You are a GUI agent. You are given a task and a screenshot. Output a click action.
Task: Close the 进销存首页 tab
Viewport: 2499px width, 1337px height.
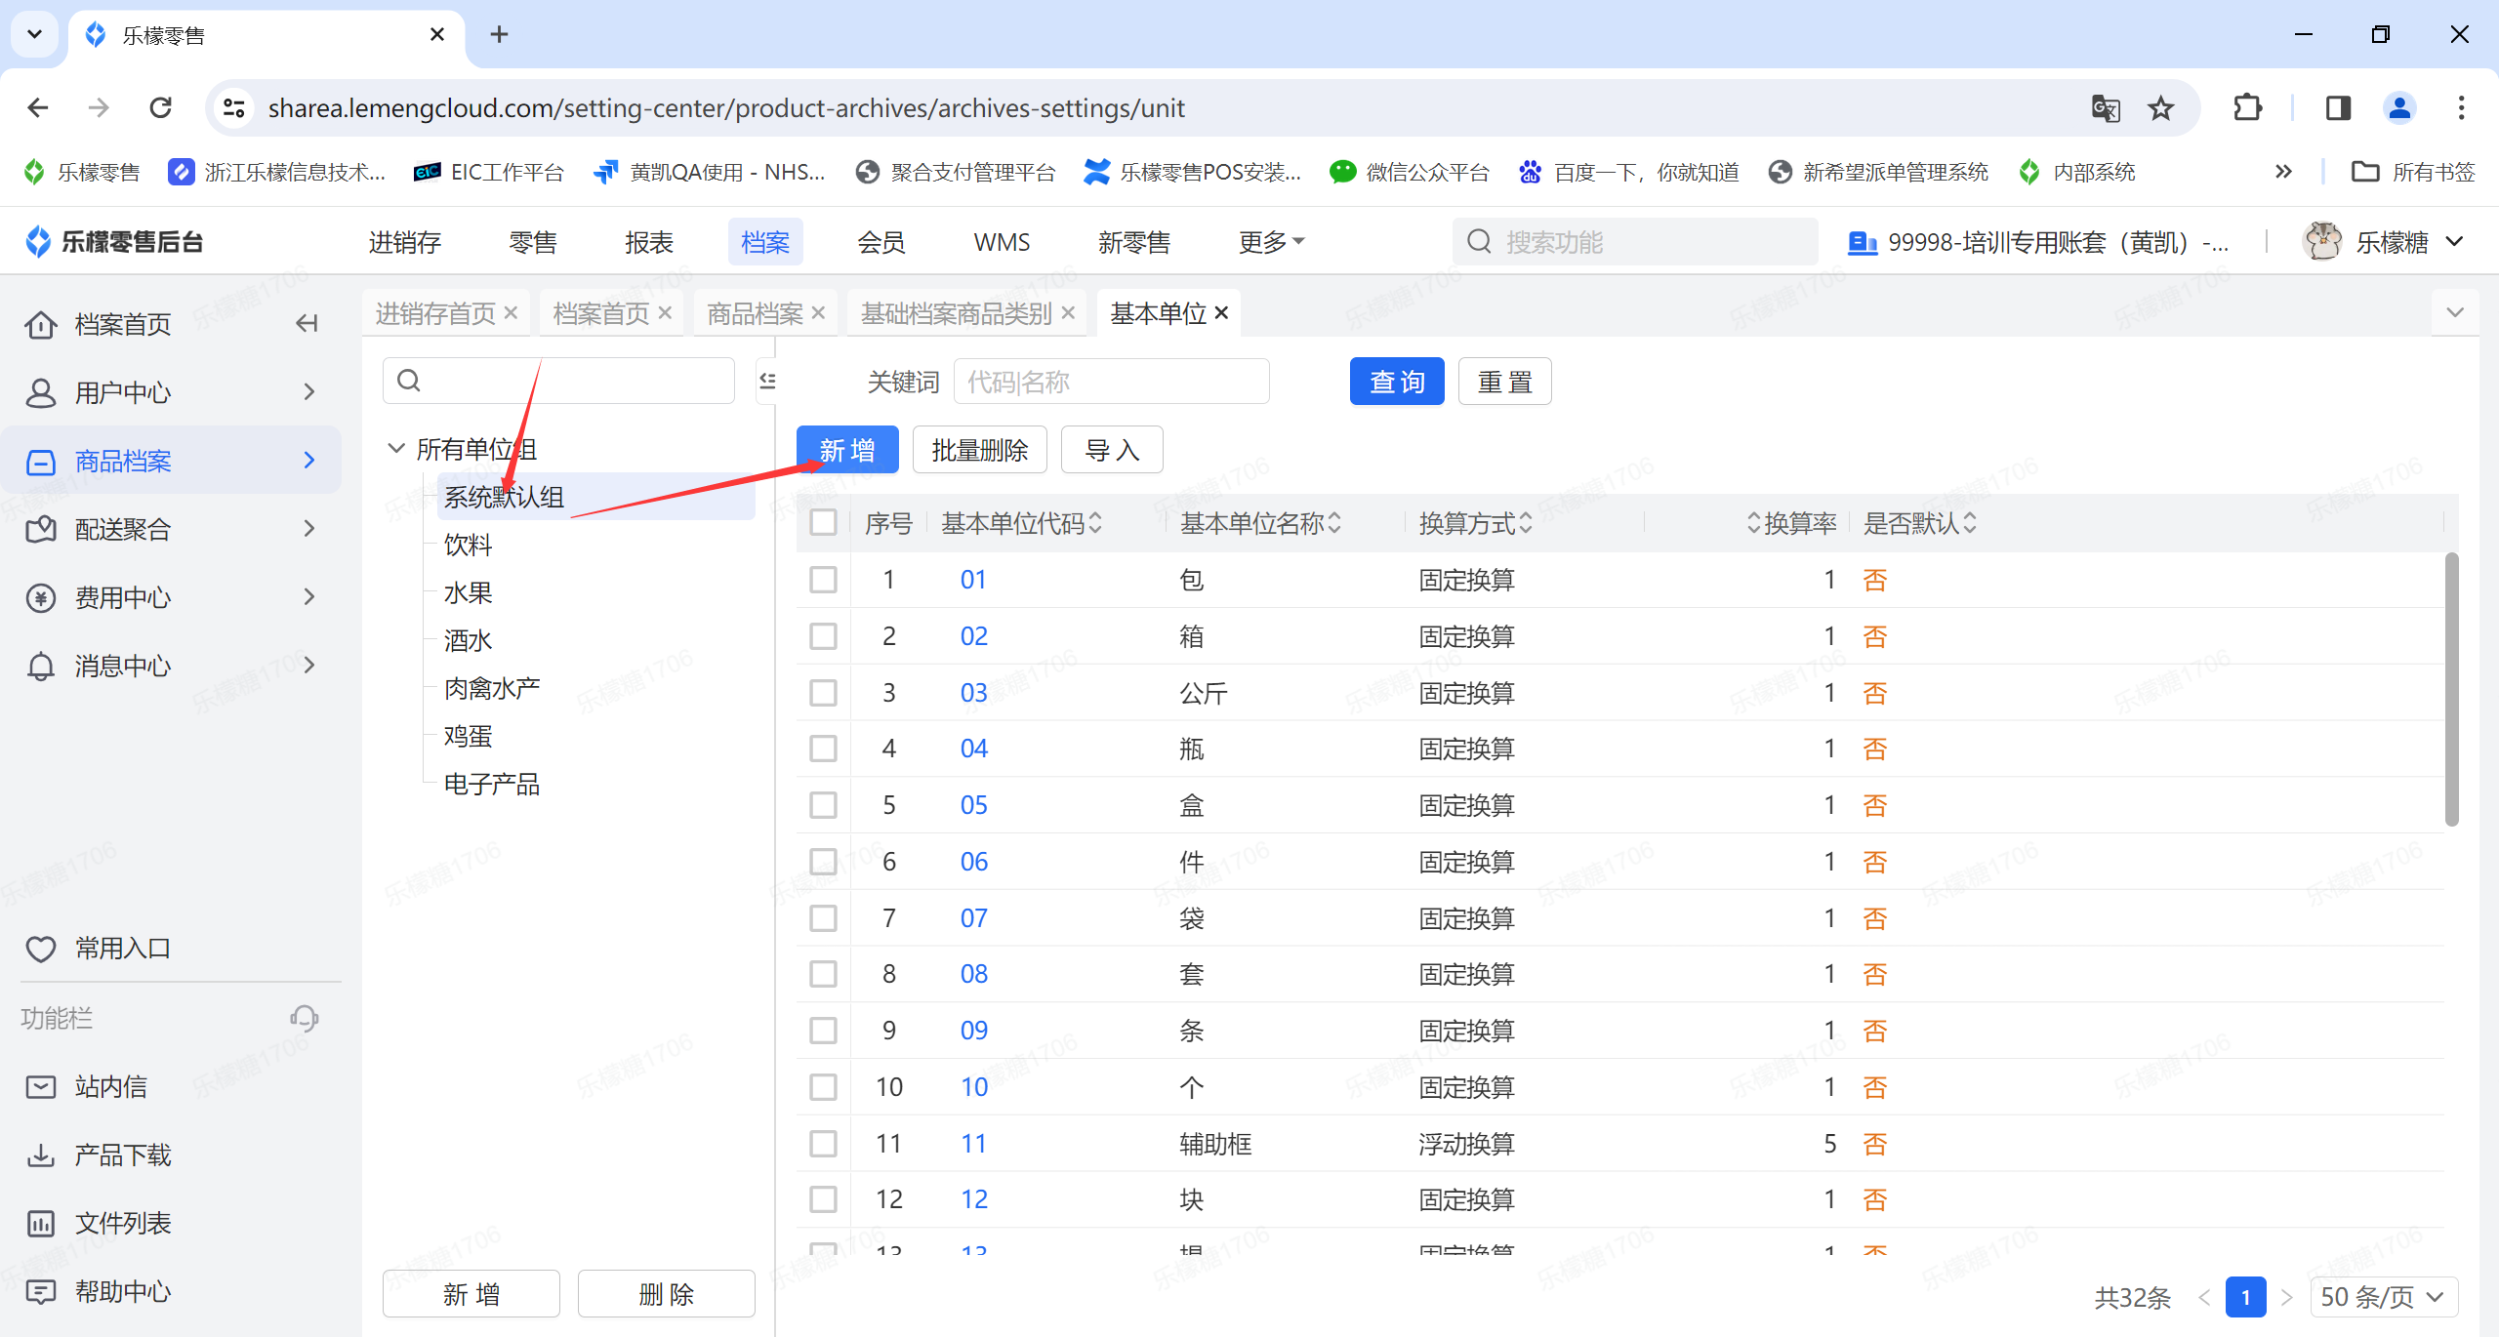point(511,313)
